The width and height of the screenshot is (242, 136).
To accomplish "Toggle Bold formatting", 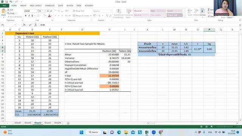I will [x=26, y=15].
